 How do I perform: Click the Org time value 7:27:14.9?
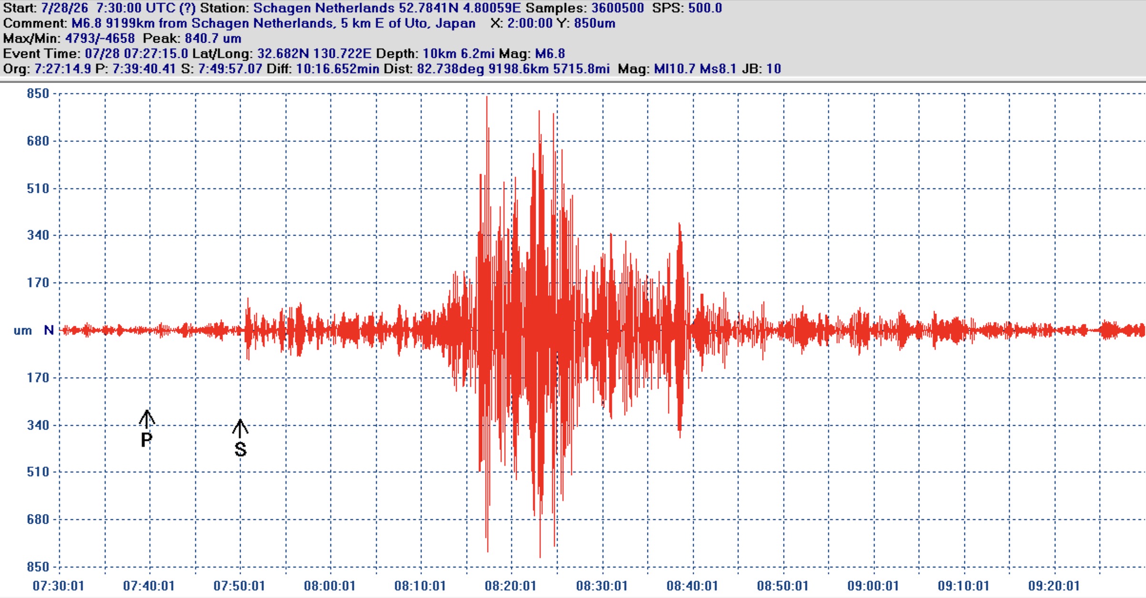(x=62, y=69)
